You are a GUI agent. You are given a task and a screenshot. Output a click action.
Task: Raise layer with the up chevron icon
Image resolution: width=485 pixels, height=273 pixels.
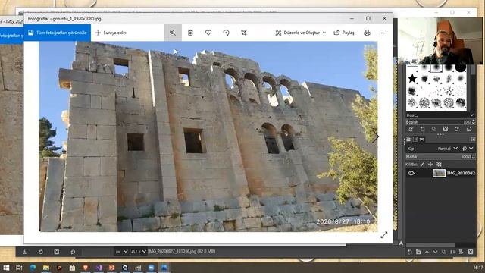(x=427, y=253)
